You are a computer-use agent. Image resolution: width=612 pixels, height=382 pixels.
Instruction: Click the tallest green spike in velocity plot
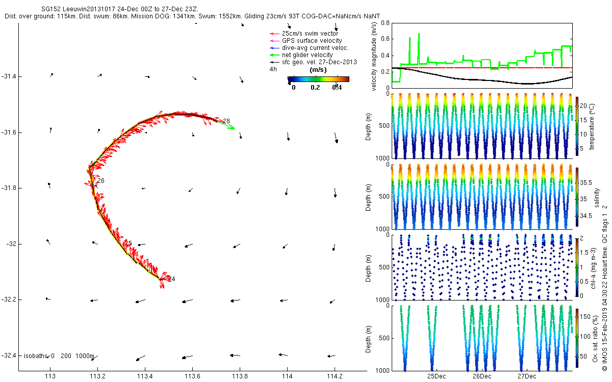point(419,49)
